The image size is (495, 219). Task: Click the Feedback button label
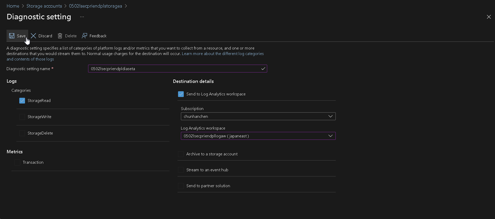(98, 36)
